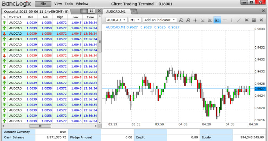Click the File button
Screen dimensions: 268x141
[43, 4]
